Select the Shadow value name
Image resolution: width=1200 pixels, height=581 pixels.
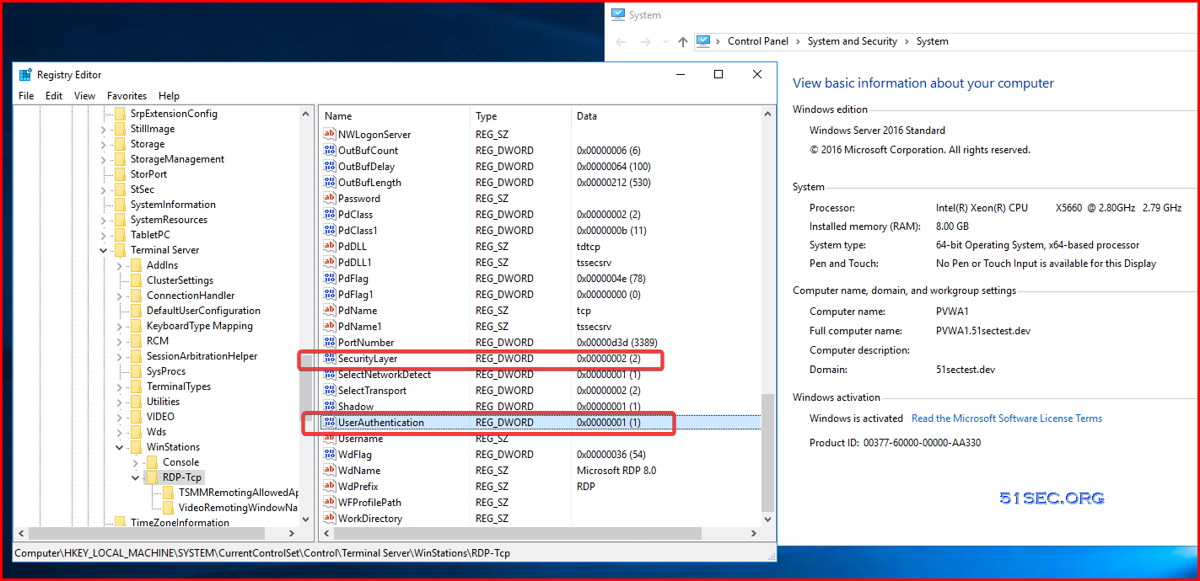[356, 407]
